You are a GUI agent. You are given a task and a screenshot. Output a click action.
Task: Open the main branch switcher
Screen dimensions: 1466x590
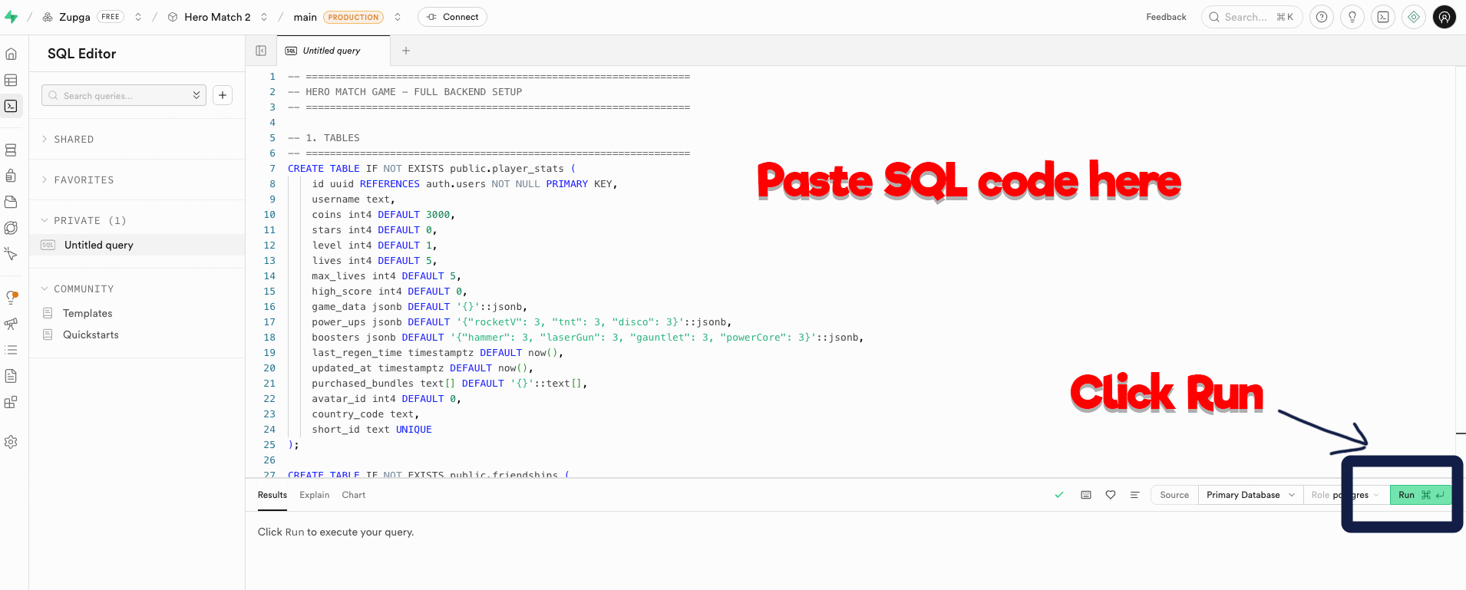[398, 17]
